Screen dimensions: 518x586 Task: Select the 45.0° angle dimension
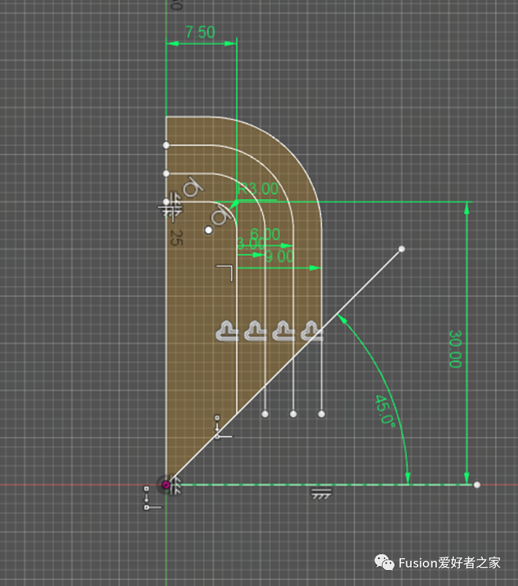pyautogui.click(x=385, y=411)
